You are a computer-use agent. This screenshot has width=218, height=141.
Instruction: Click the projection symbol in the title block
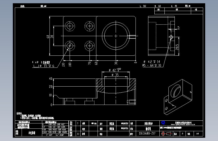coord(166,134)
